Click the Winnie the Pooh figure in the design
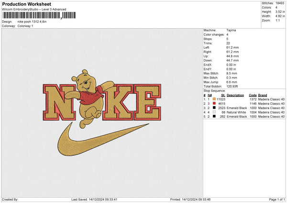 pyautogui.click(x=90, y=98)
